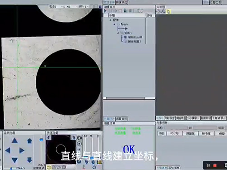The image size is (227, 170).
Task: Open coordinate adjust tab at bottom right
Action: (x=174, y=168)
